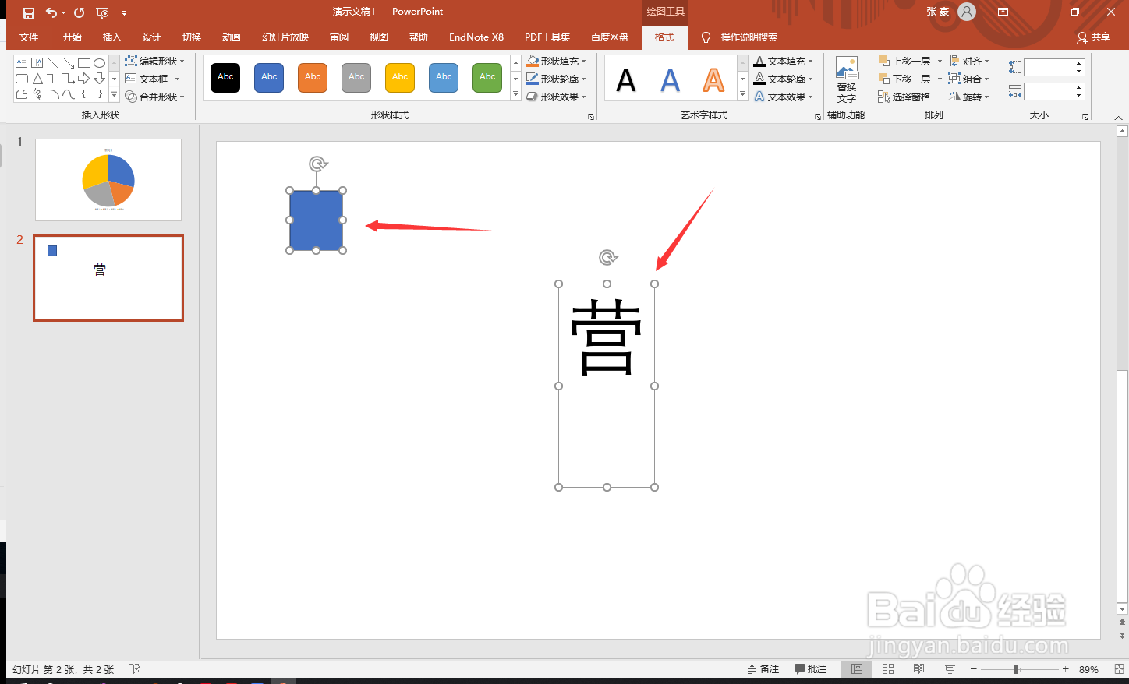
Task: Switch to reading view in status bar
Action: 918,669
